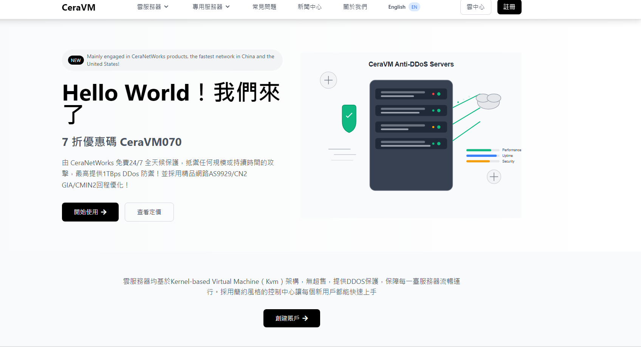Click the server rack illustration
This screenshot has height=347, width=641.
coord(411,135)
